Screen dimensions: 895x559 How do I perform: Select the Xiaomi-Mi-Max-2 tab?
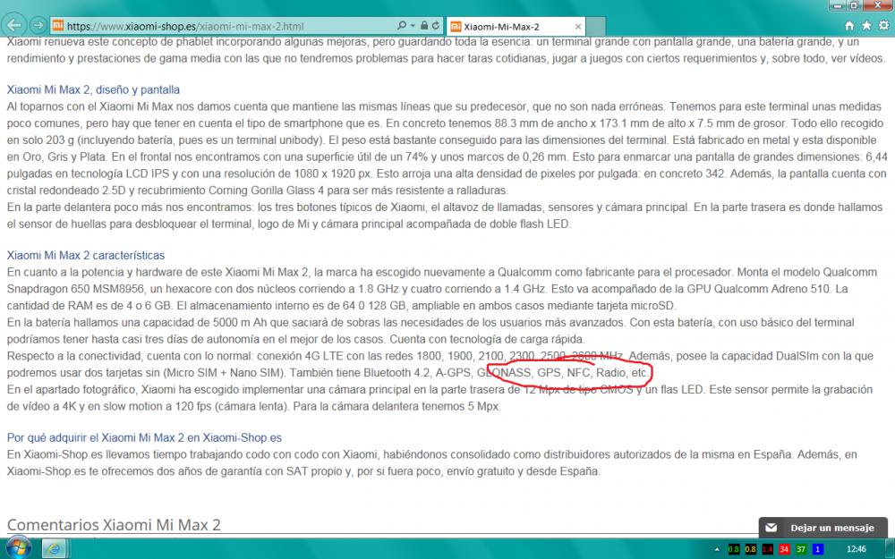tap(516, 26)
